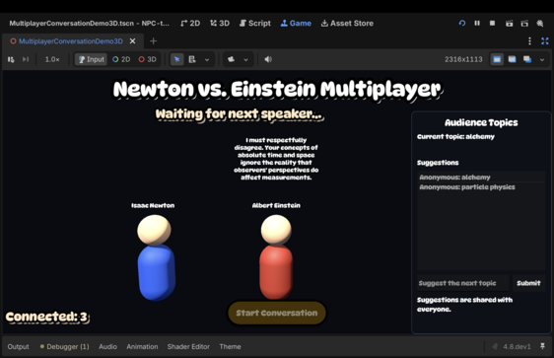Open the Theme bottom panel

[x=230, y=347]
